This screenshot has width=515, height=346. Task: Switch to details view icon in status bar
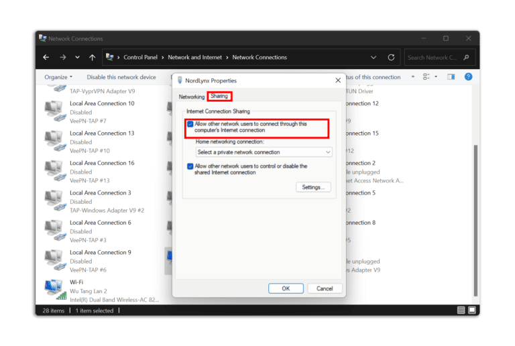[461, 310]
